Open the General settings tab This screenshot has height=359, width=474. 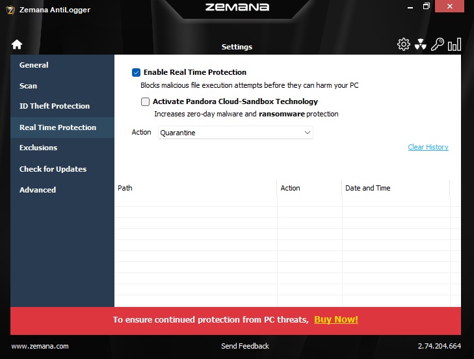pyautogui.click(x=34, y=65)
